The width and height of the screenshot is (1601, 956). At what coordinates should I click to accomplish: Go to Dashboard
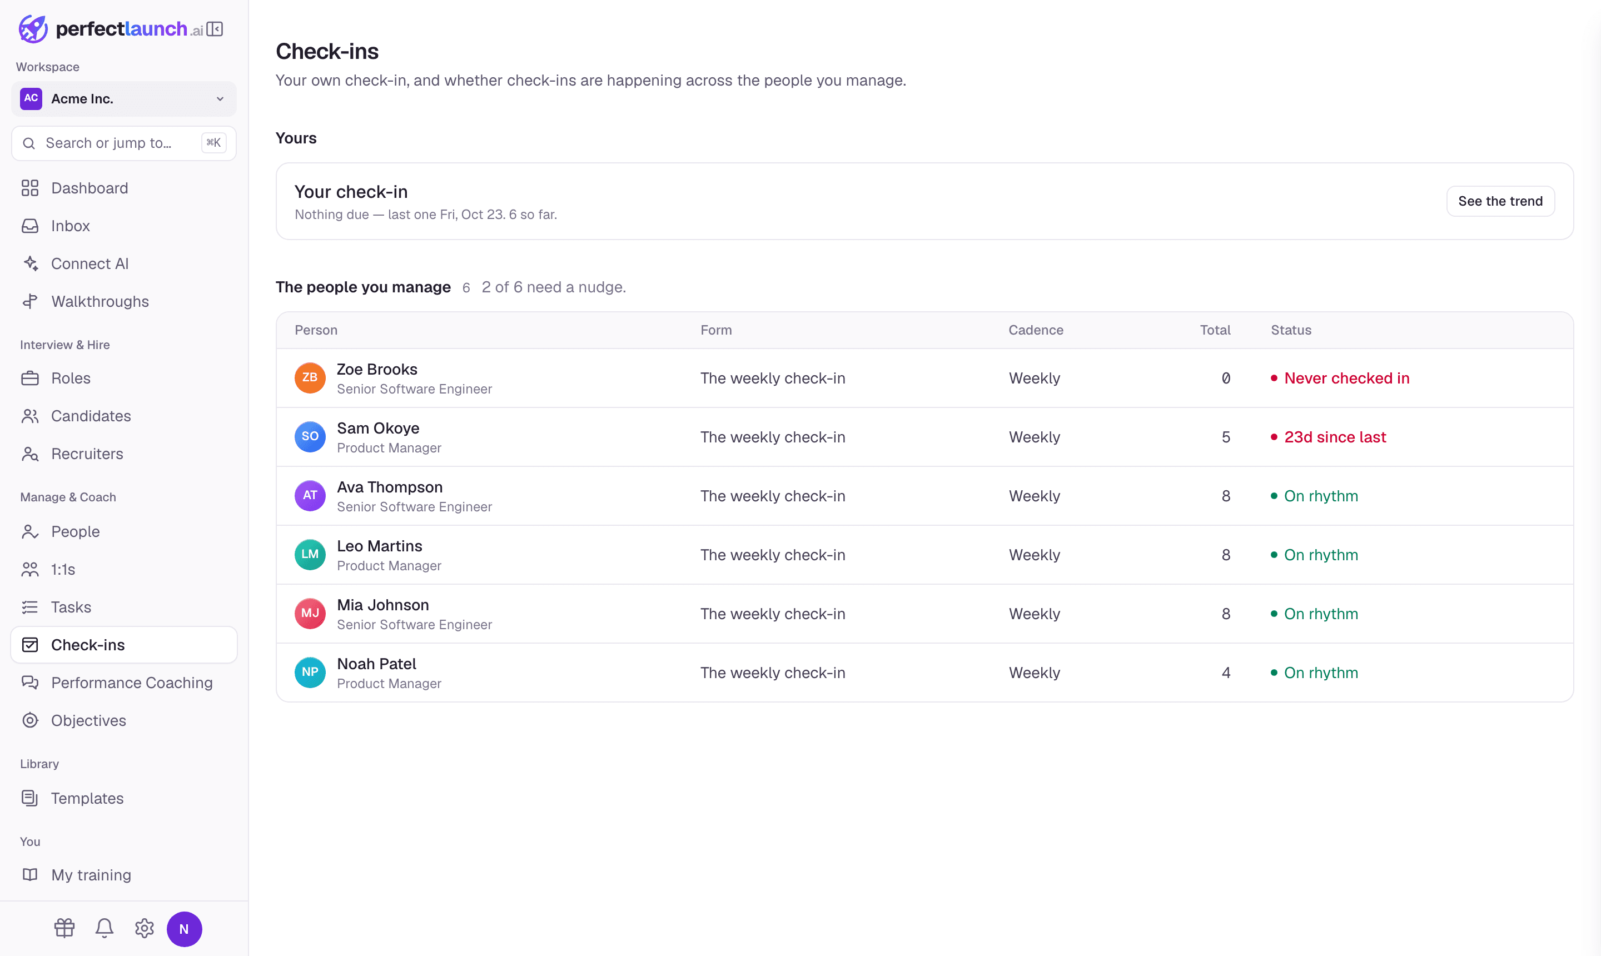click(x=124, y=188)
